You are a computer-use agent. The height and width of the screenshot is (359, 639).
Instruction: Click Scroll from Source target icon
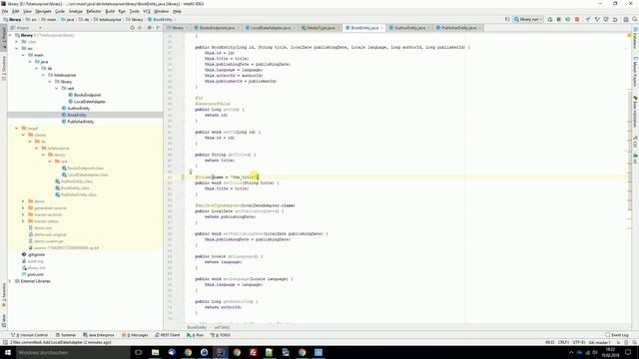coord(133,28)
